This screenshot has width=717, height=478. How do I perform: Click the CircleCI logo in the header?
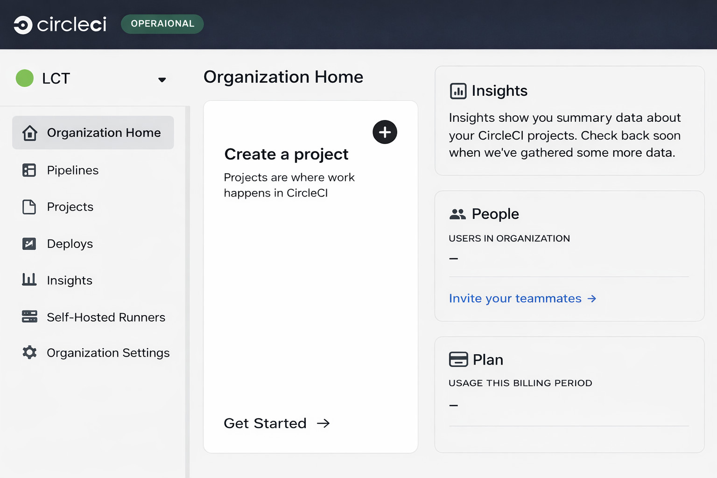[x=60, y=25]
